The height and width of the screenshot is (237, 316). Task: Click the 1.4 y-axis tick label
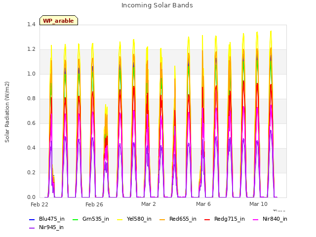31,25
